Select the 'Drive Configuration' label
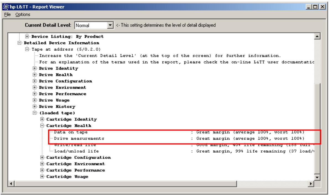This screenshot has width=330, height=196. pos(66,81)
